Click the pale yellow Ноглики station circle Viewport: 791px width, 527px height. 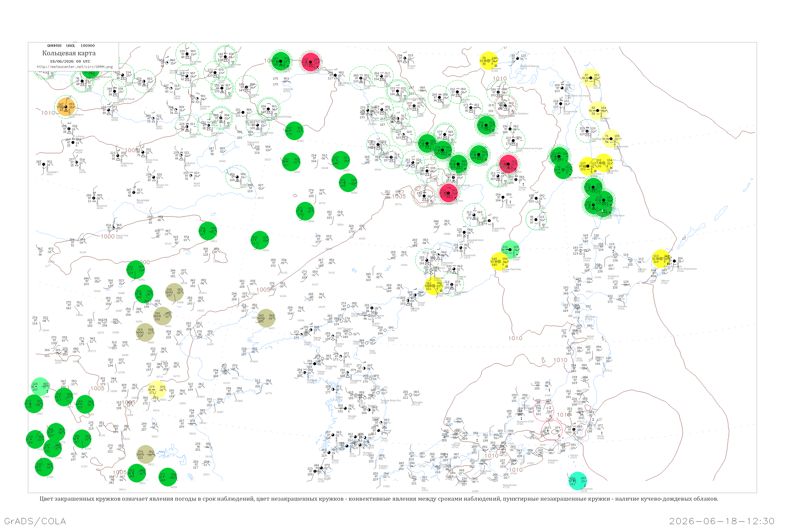(x=598, y=111)
